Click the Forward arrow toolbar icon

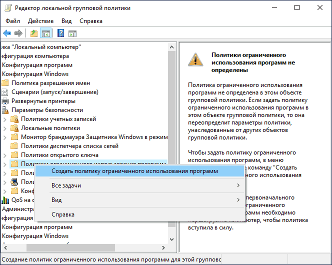coord(18,33)
